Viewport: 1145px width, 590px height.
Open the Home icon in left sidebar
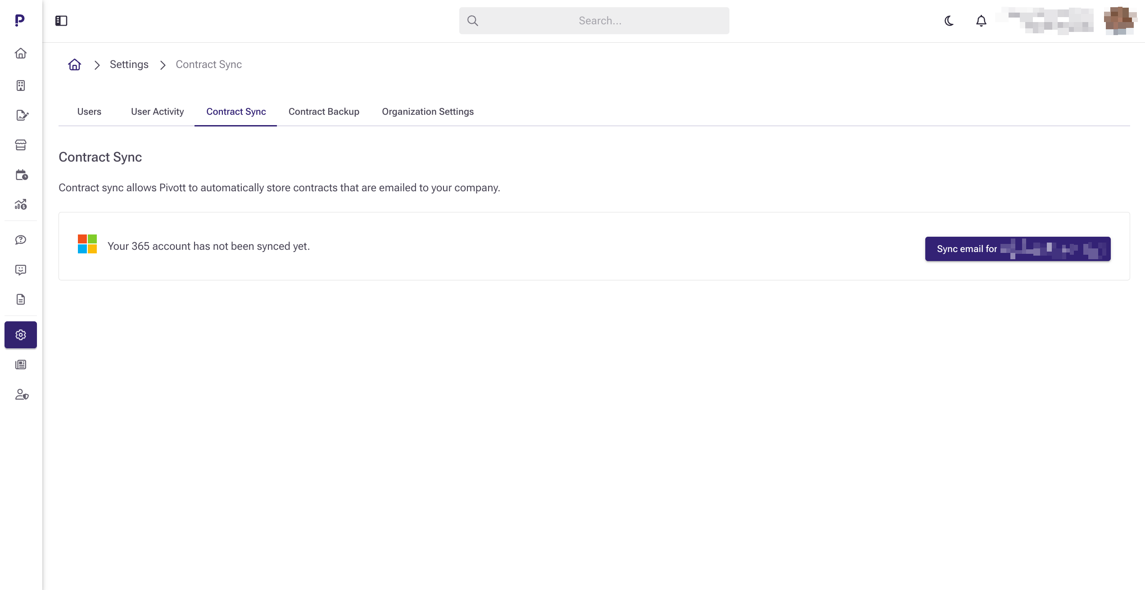[x=21, y=54]
